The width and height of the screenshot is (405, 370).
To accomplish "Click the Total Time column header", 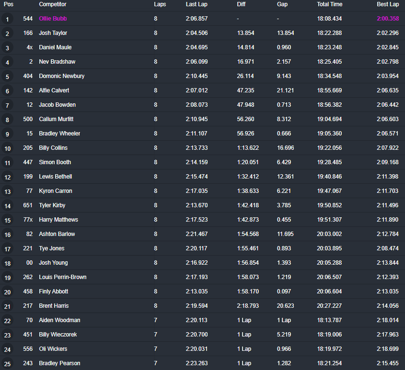I will tap(329, 4).
